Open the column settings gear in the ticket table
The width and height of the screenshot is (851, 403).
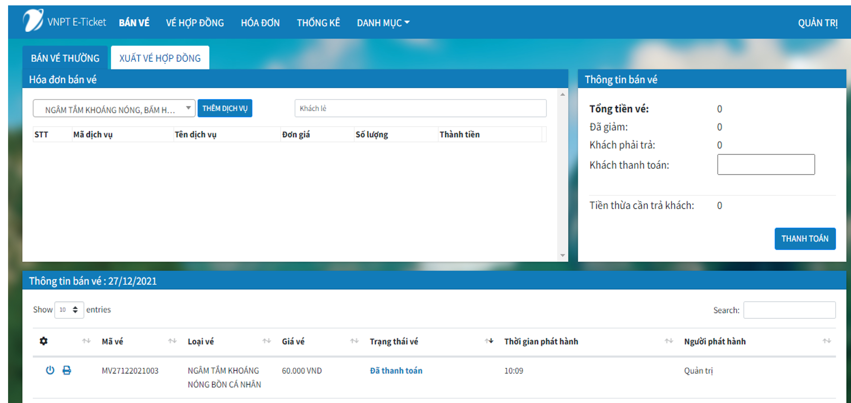[x=43, y=341]
